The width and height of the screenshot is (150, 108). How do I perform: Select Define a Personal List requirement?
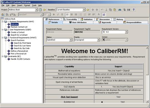pos(19,51)
